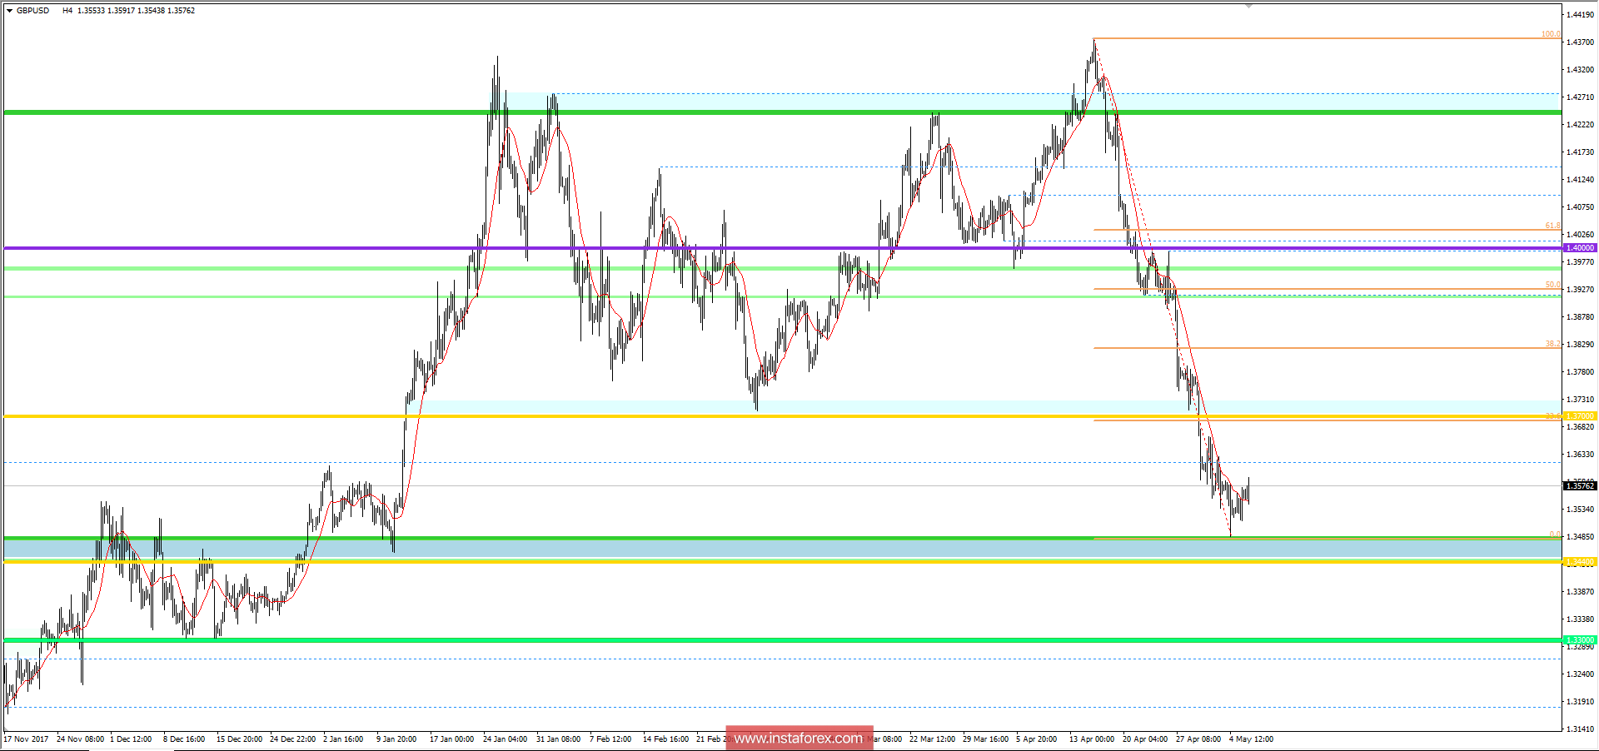The image size is (1599, 751).
Task: Click the 22 Mar 12:00 date label
Action: pos(932,739)
